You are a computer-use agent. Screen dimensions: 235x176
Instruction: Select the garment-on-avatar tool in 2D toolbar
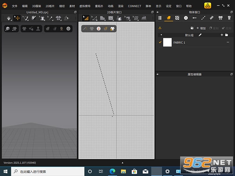pyautogui.click(x=119, y=18)
